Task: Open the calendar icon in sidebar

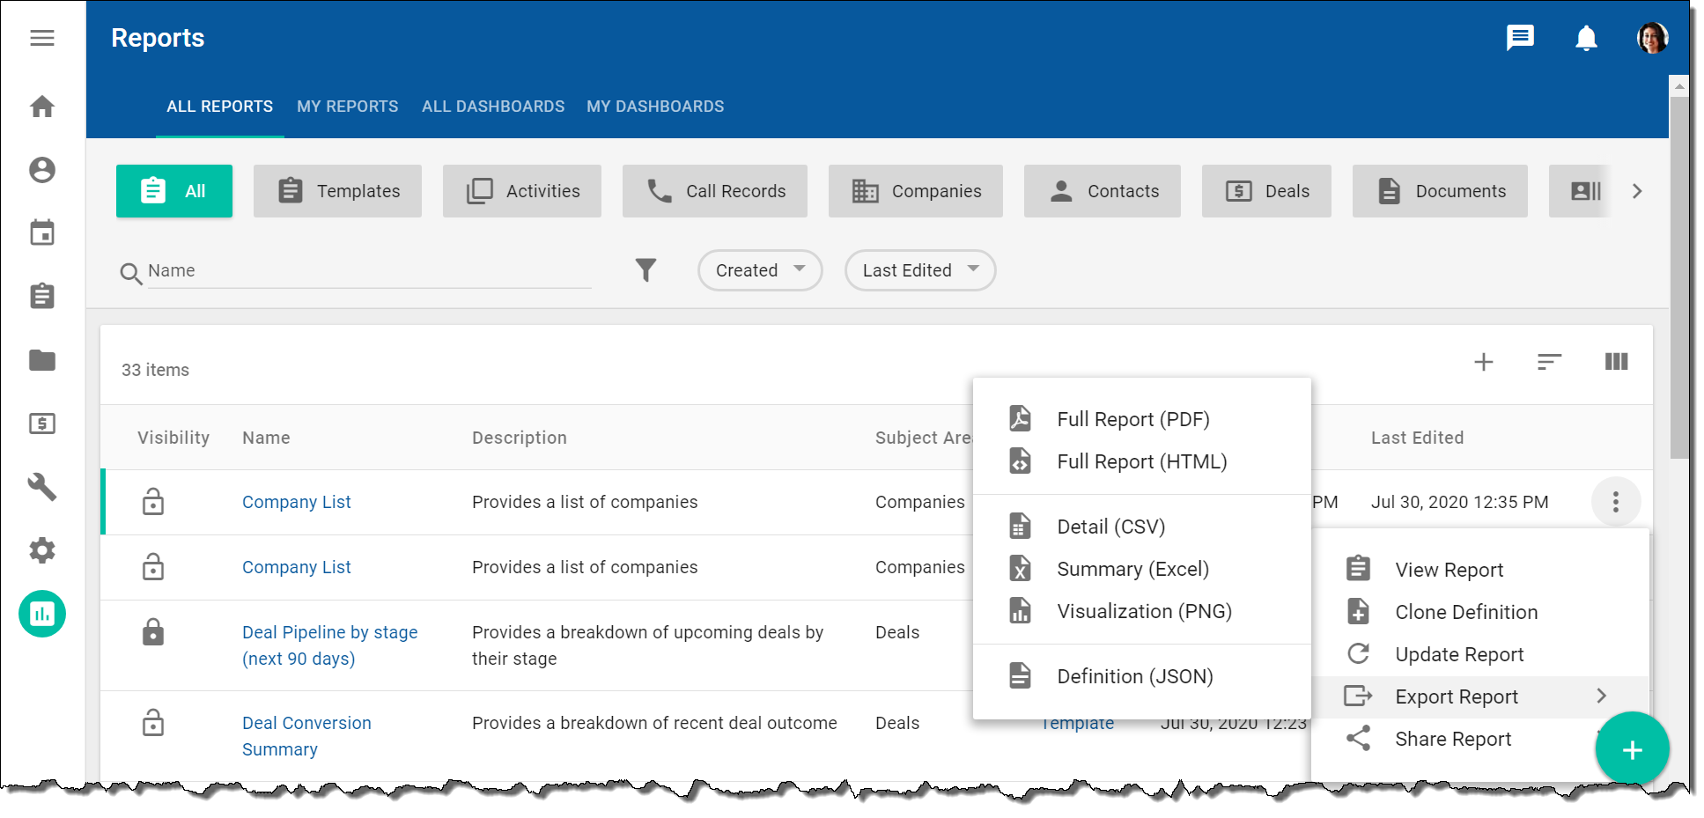Action: pyautogui.click(x=42, y=233)
